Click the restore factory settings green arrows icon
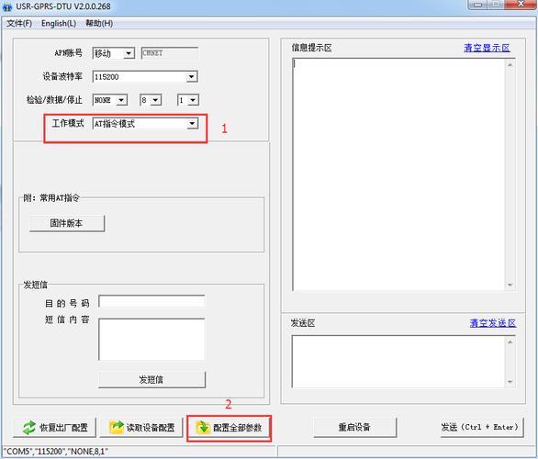The height and width of the screenshot is (459, 538). click(x=29, y=428)
